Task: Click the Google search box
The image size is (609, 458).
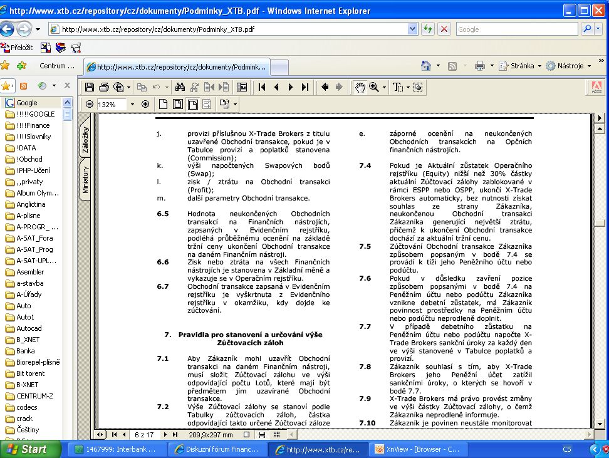Action: coord(517,29)
